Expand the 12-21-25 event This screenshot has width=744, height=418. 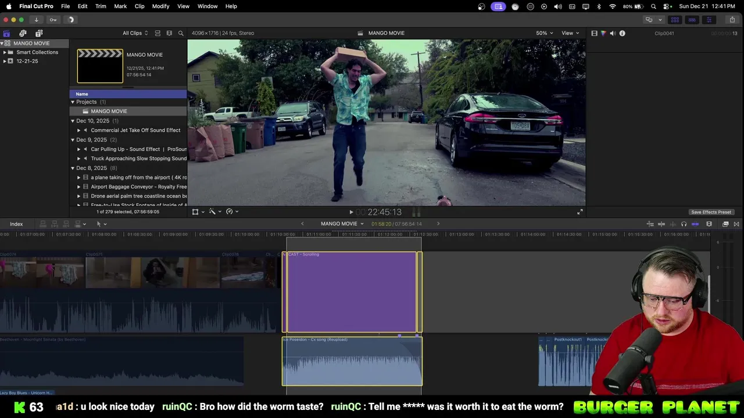[5, 61]
